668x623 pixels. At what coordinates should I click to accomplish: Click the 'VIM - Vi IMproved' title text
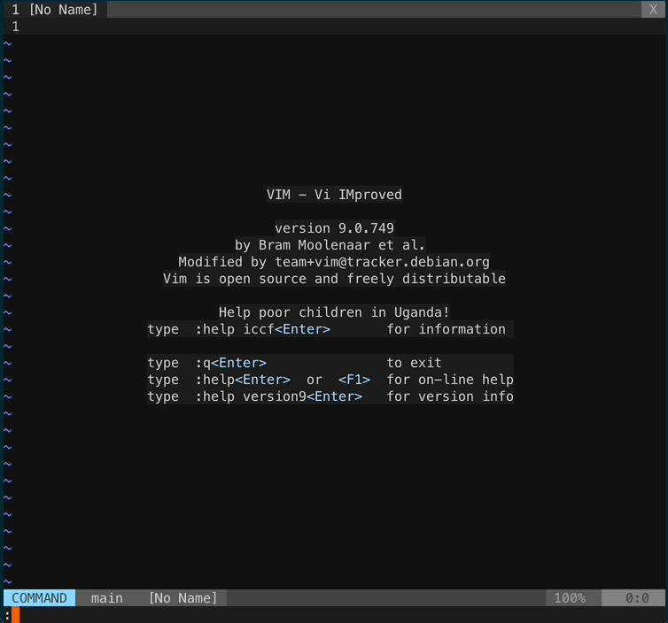pos(334,195)
